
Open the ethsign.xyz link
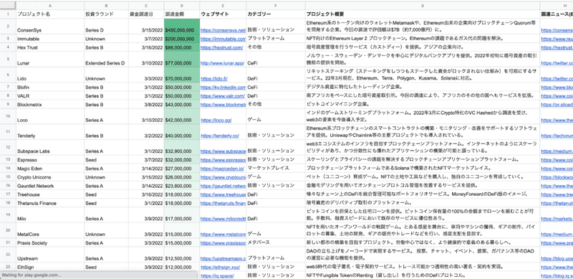(220, 268)
